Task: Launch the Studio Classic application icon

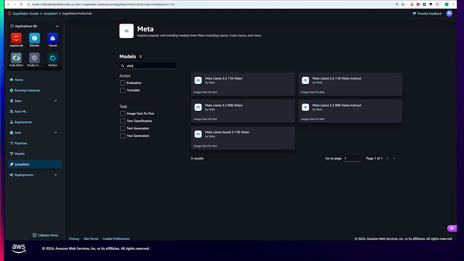Action: [x=34, y=58]
